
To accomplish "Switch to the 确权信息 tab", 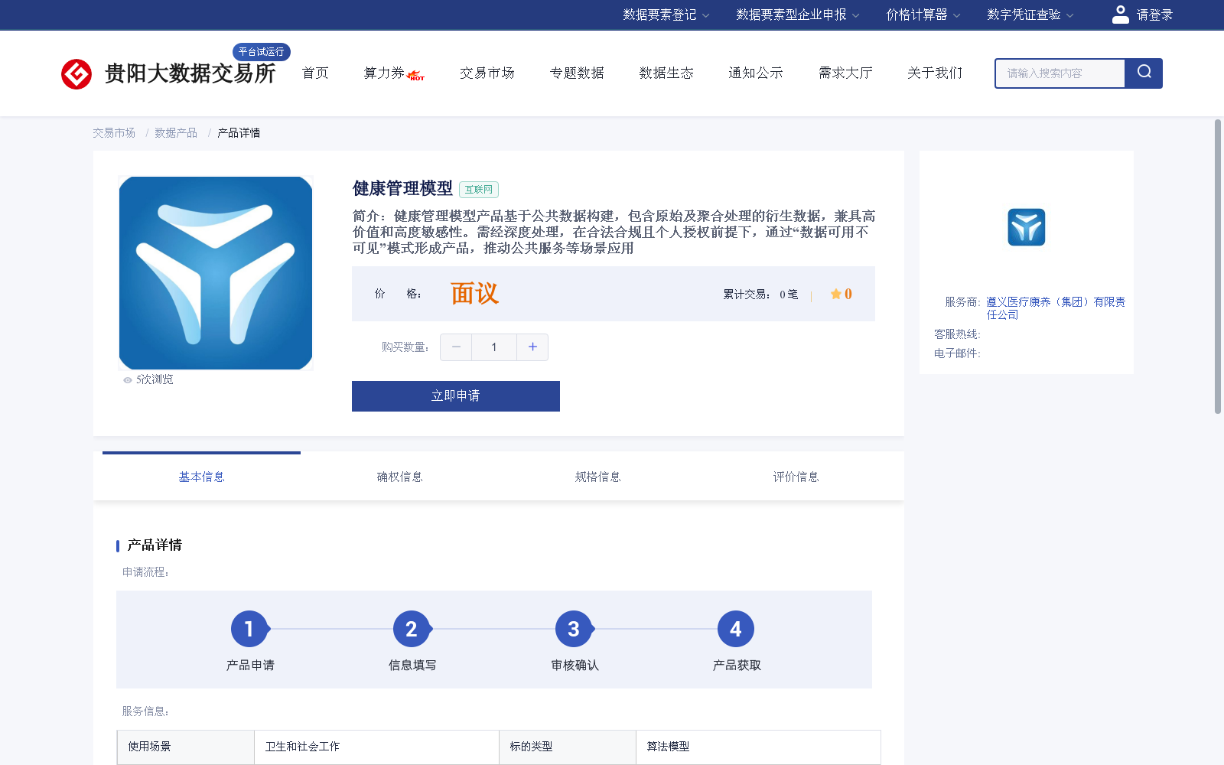I will 399,477.
